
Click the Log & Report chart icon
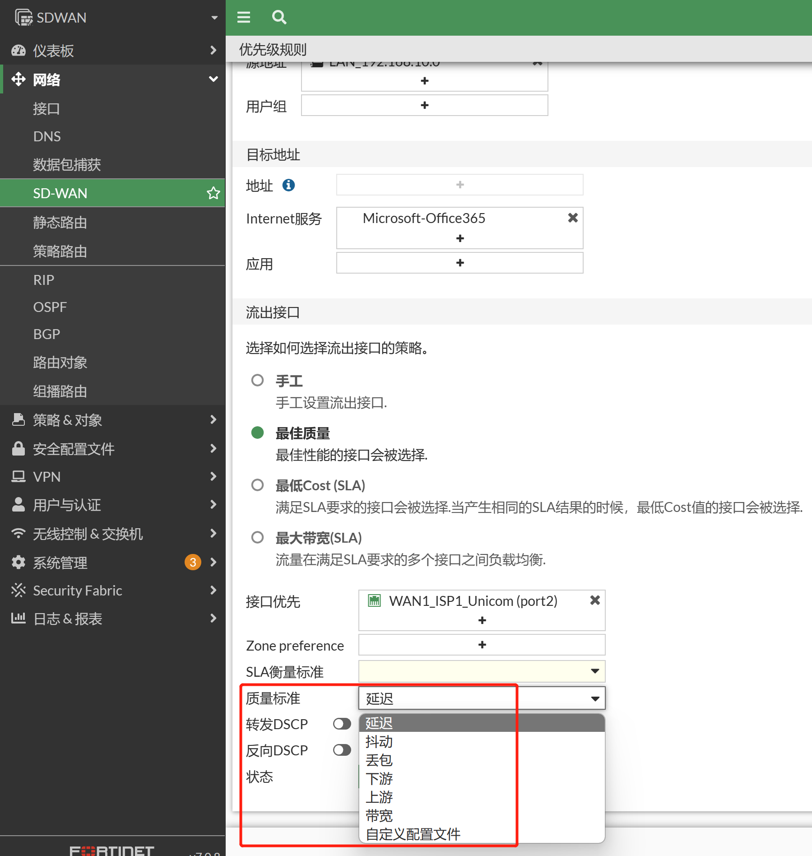pos(19,618)
